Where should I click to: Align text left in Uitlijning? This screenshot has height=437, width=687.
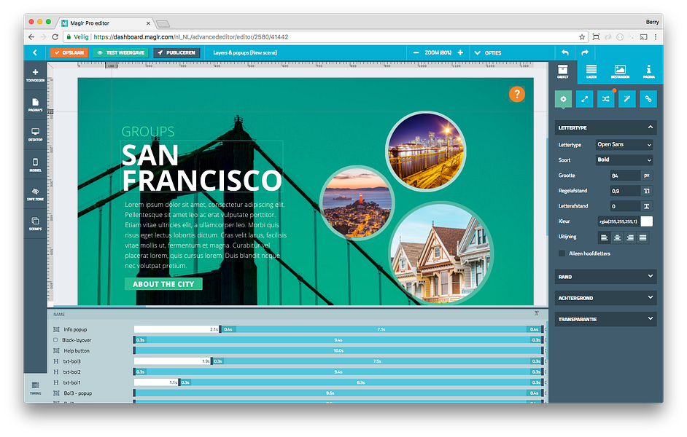click(x=604, y=237)
